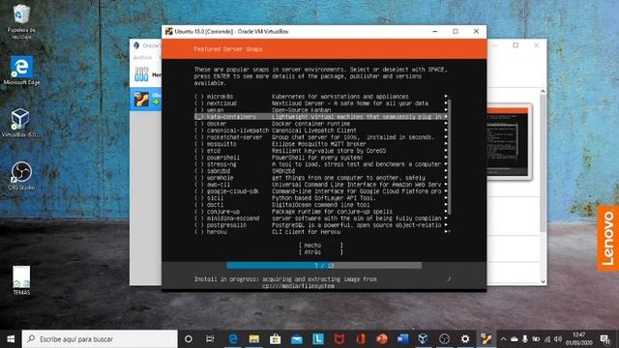Switch to VirtualBox Manager taskbar icon

424,339
